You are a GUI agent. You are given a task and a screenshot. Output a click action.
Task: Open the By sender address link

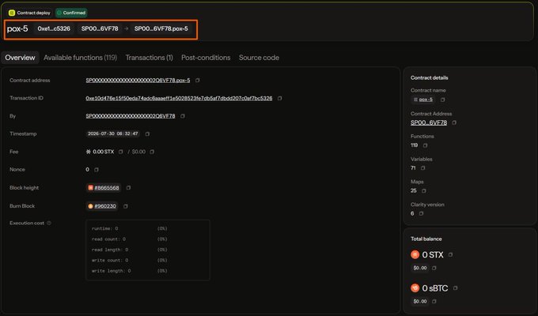[131, 116]
